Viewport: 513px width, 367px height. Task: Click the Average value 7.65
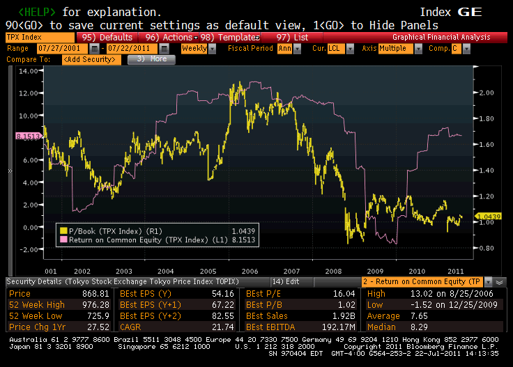pyautogui.click(x=419, y=316)
